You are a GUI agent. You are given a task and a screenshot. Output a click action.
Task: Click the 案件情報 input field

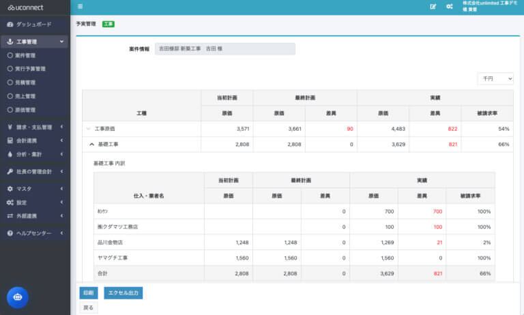225,49
